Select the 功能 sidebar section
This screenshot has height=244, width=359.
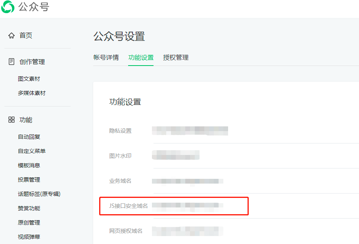tap(26, 120)
